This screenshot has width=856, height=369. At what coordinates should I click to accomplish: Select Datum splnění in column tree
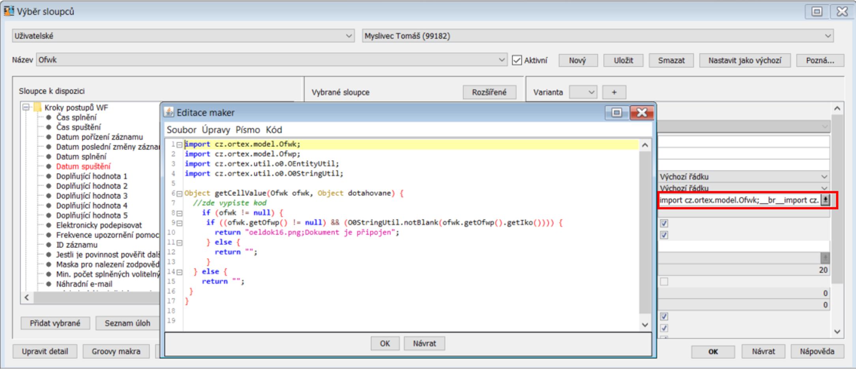tap(81, 157)
